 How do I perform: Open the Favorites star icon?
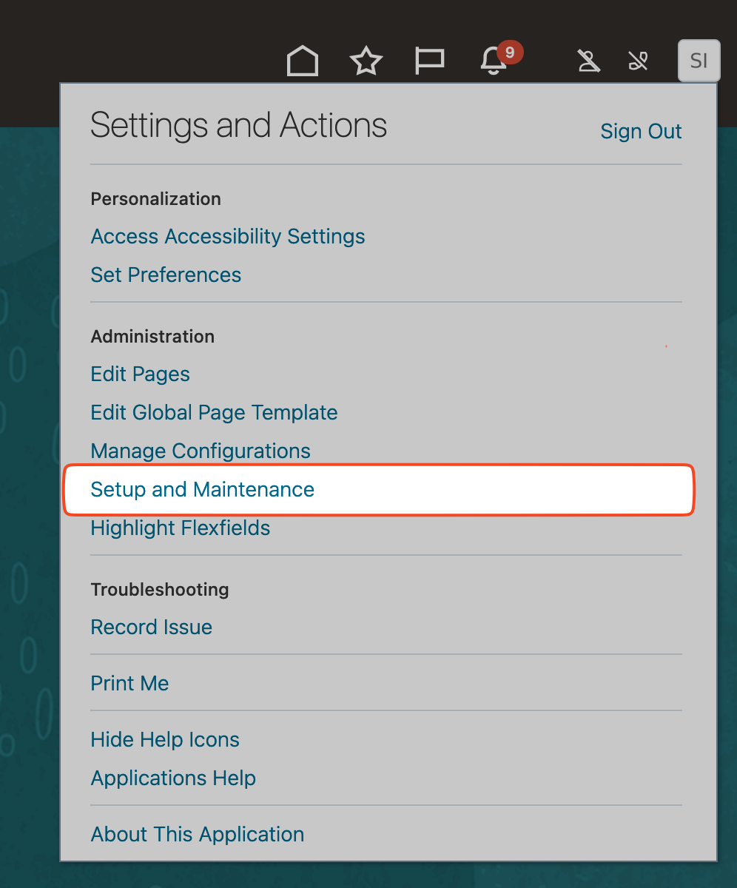(366, 61)
